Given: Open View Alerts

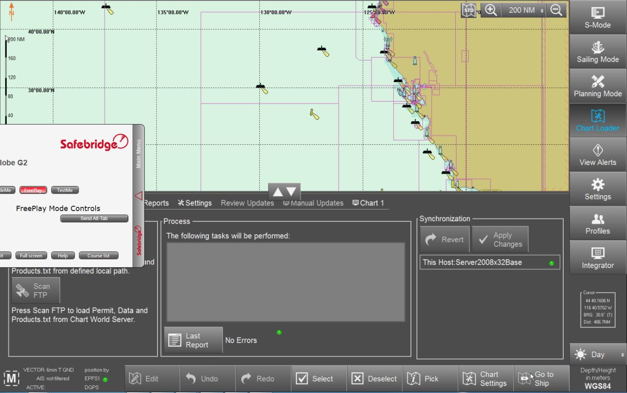Looking at the screenshot, I should click(597, 155).
